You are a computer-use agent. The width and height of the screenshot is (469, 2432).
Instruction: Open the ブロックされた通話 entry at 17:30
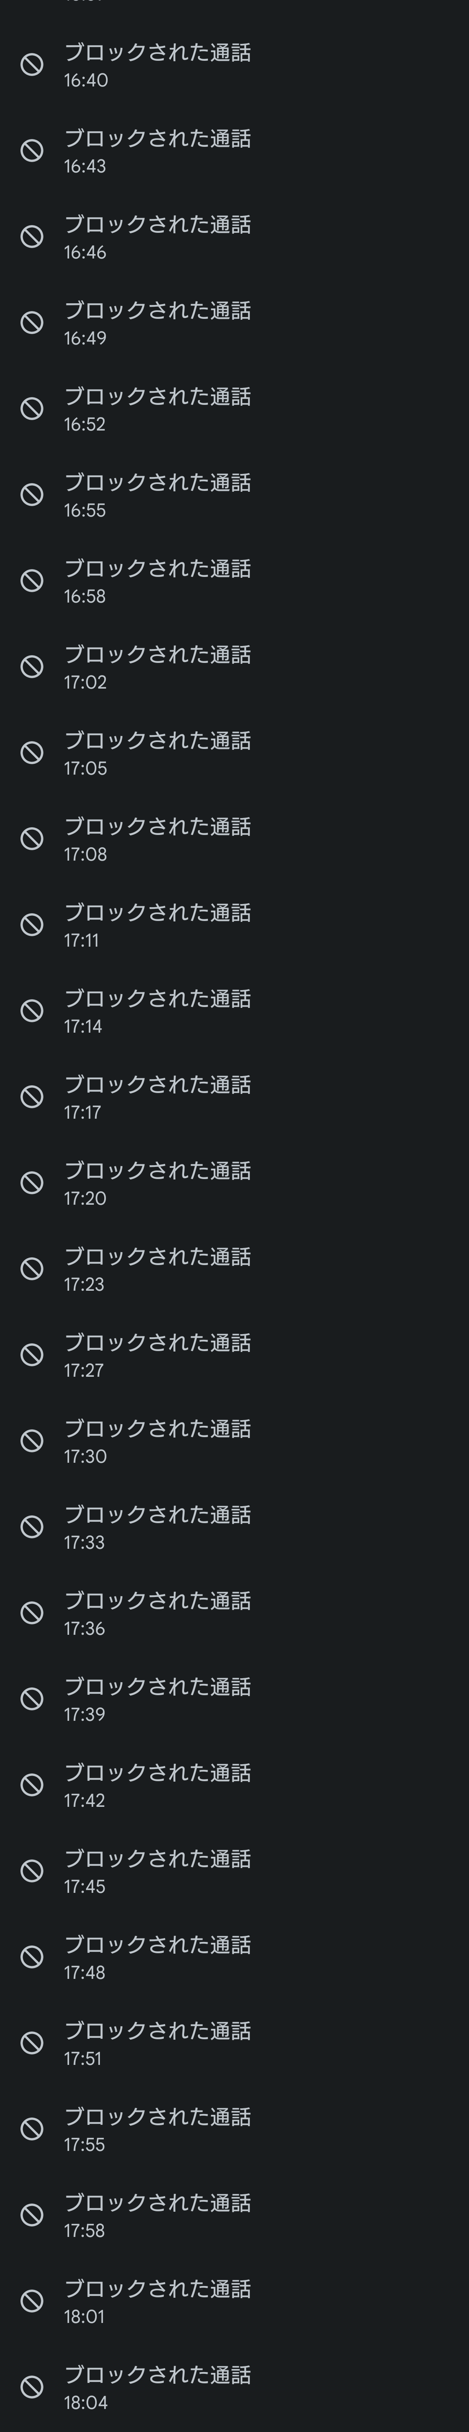[234, 1441]
